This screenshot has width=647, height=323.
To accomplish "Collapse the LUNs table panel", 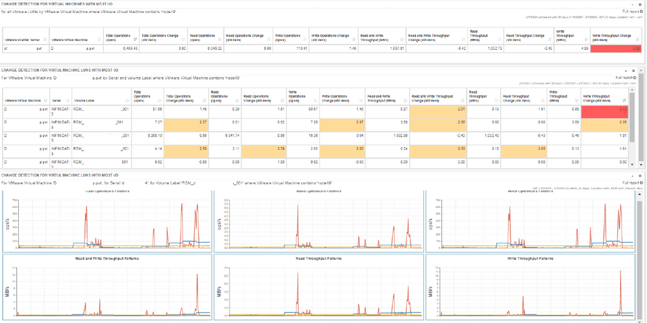I will click(x=625, y=70).
